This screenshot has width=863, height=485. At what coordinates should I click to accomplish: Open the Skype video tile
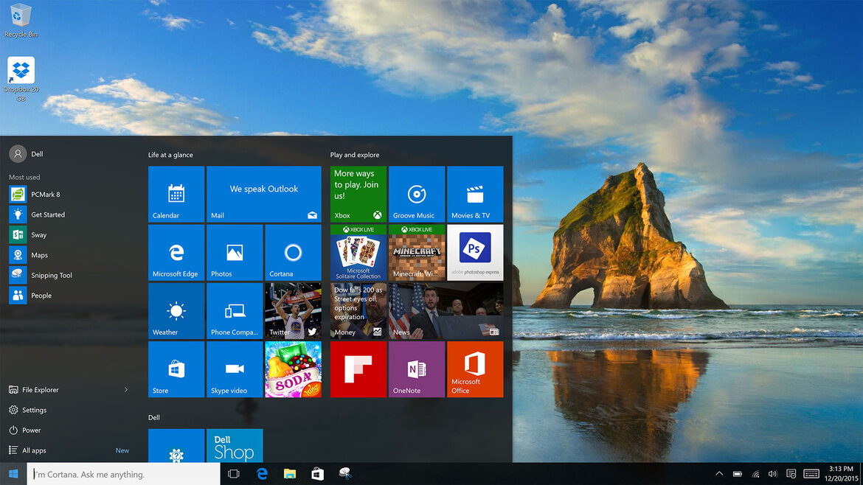tap(235, 369)
